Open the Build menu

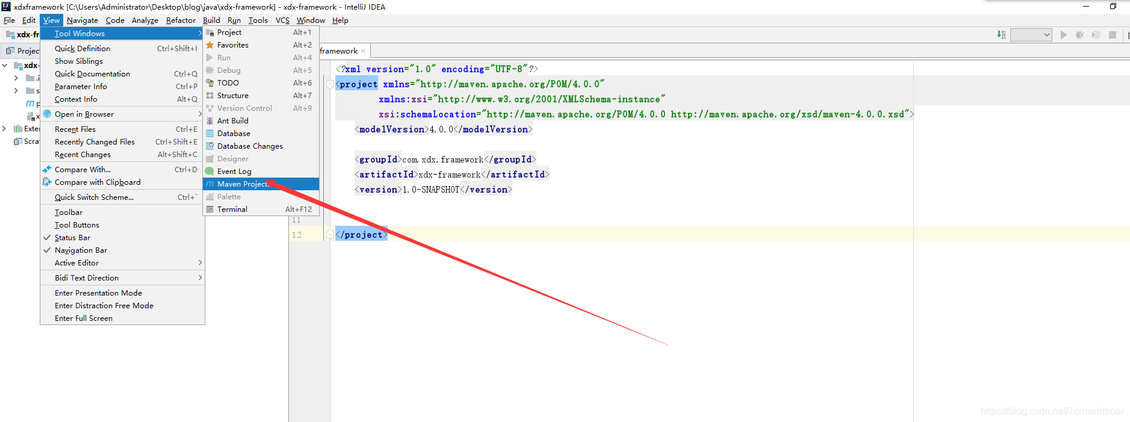point(211,20)
